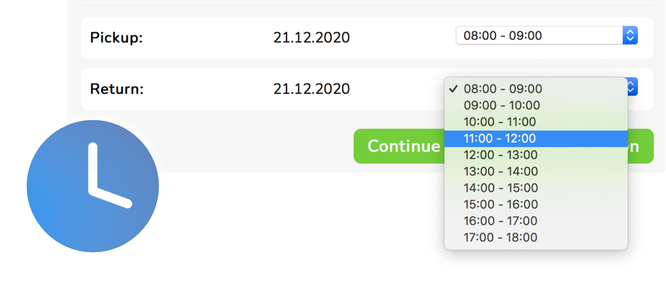Click the blue clock icon
The width and height of the screenshot is (666, 281).
tap(93, 186)
